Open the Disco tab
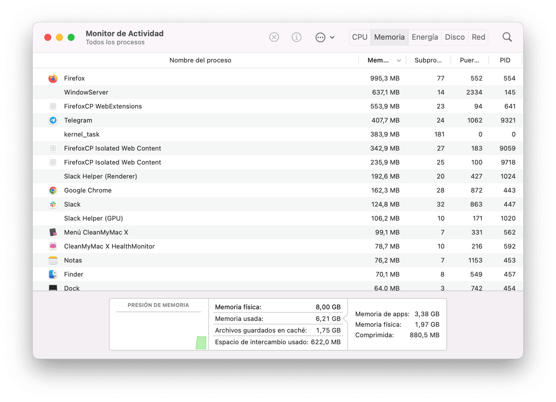Screen dimensions: 556x402 click(454, 37)
